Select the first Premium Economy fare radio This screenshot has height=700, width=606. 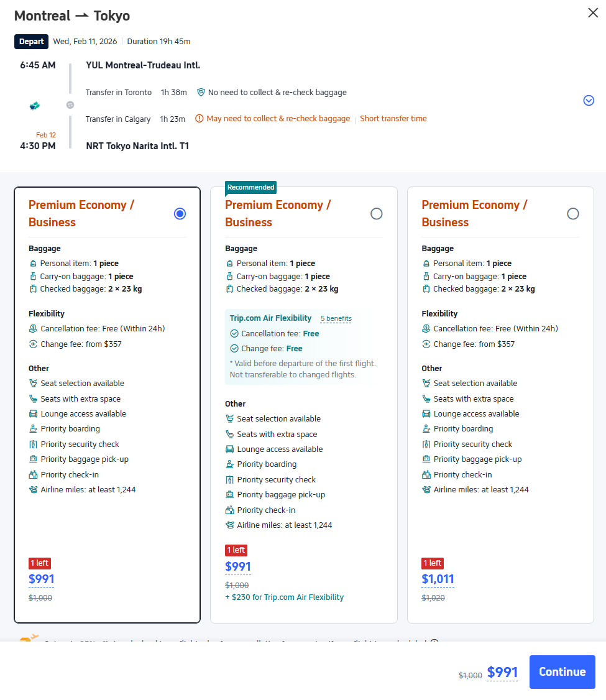click(180, 214)
